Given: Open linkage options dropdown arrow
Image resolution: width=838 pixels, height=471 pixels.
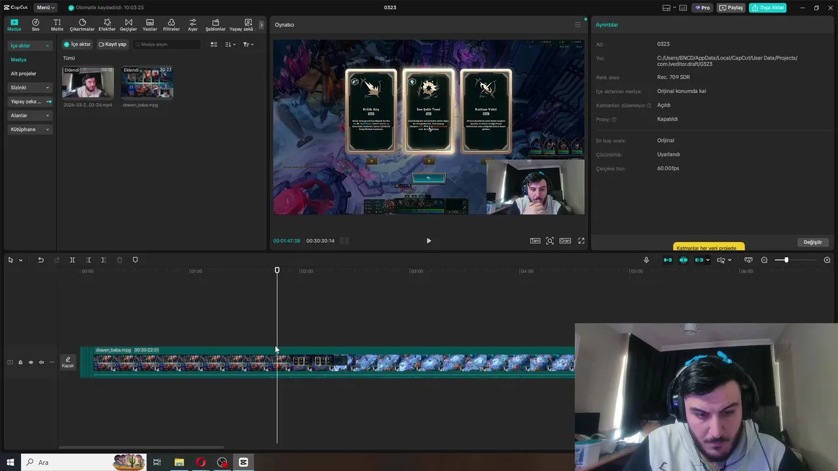Looking at the screenshot, I should pos(708,260).
